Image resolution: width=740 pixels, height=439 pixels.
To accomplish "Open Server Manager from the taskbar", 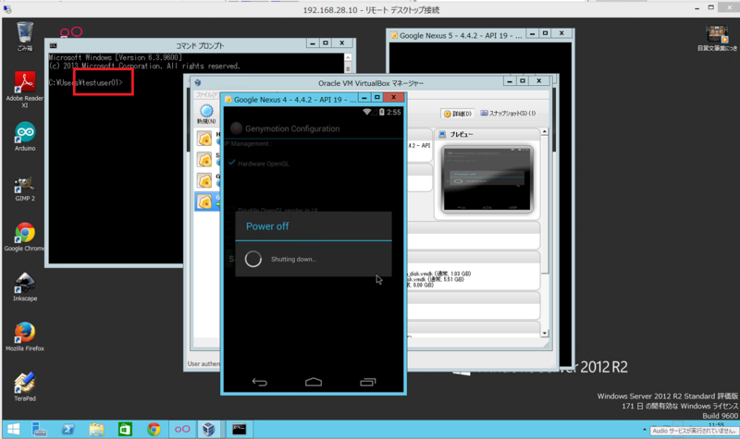I will coord(39,429).
